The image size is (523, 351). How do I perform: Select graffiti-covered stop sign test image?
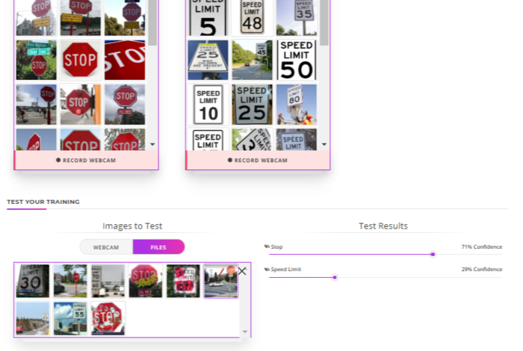coord(146,281)
